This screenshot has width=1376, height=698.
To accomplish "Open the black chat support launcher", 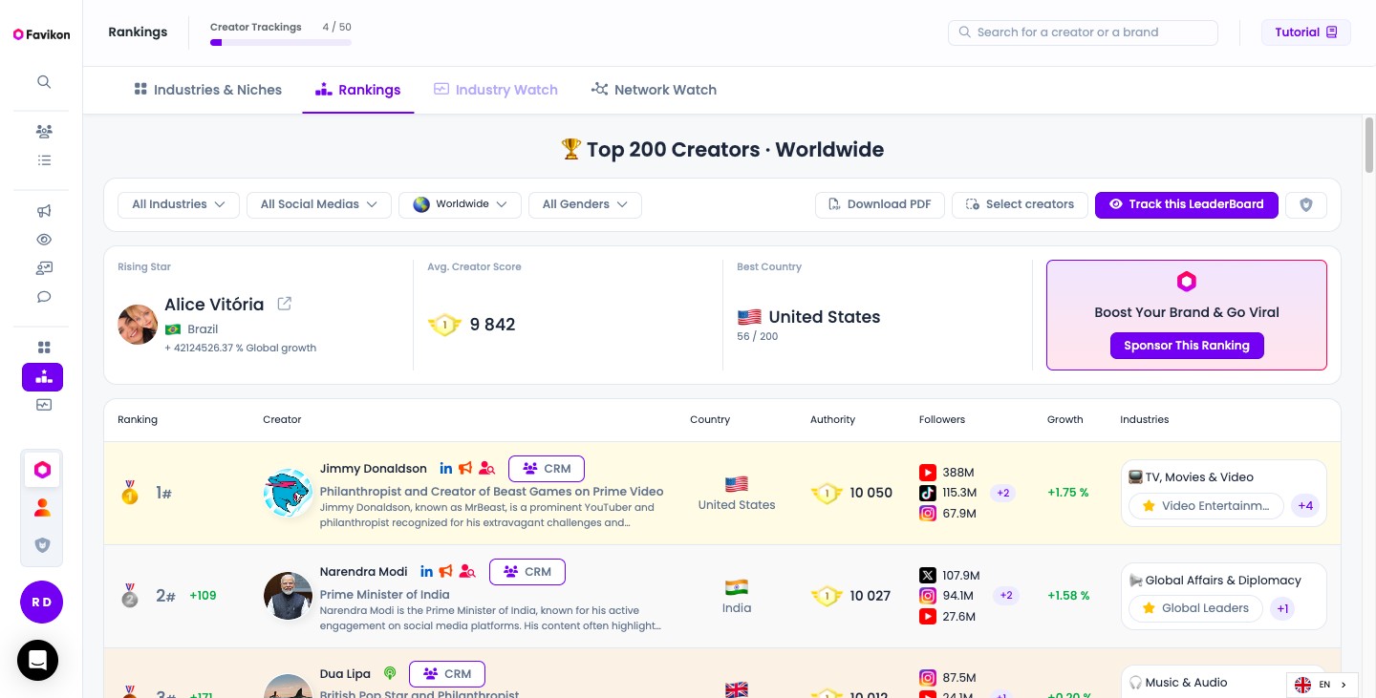I will (37, 660).
